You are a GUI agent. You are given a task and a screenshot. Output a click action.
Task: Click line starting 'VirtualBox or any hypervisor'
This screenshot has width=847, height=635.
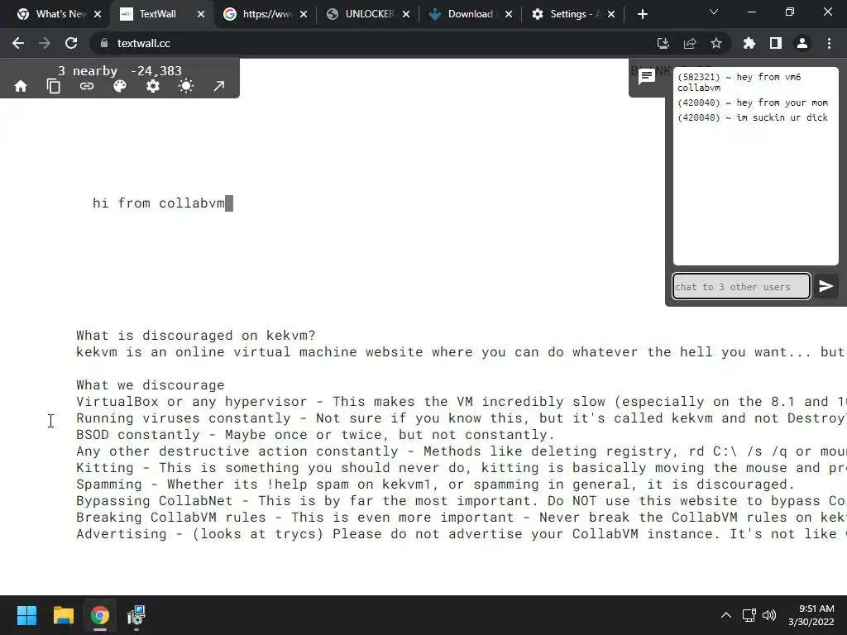pos(462,402)
